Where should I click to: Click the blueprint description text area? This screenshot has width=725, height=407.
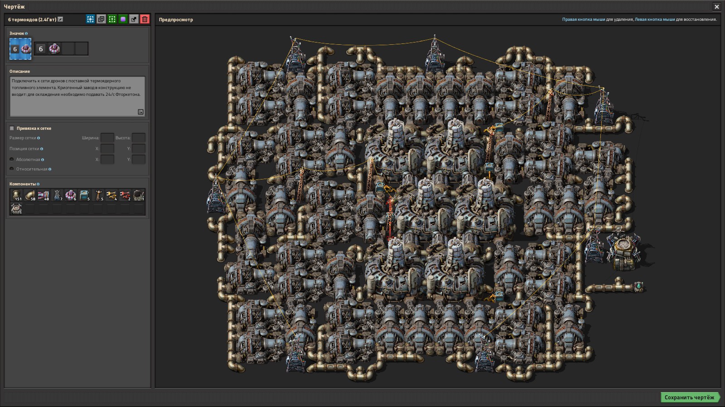tap(77, 96)
